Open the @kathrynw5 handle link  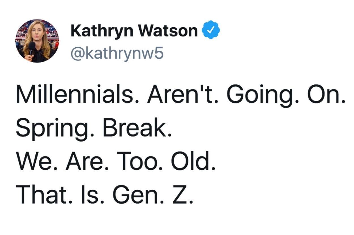(117, 53)
